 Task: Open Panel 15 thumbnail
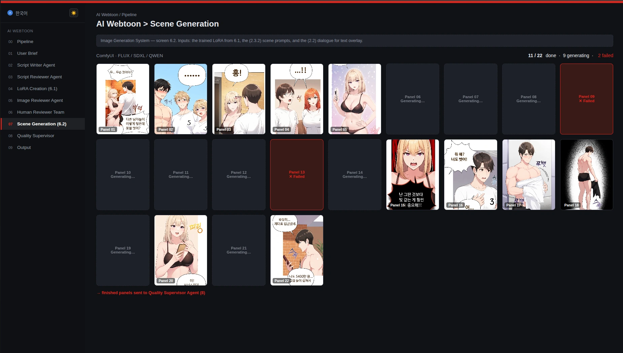[x=413, y=174]
